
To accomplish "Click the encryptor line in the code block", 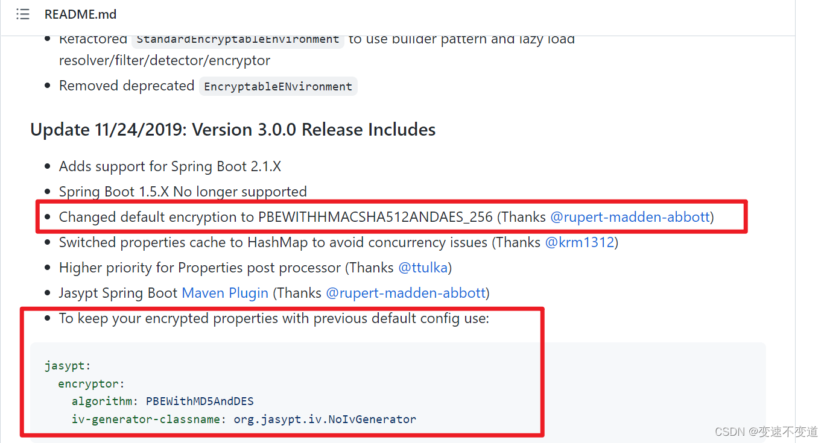I will pos(90,383).
